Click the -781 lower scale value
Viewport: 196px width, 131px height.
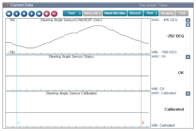point(12,52)
